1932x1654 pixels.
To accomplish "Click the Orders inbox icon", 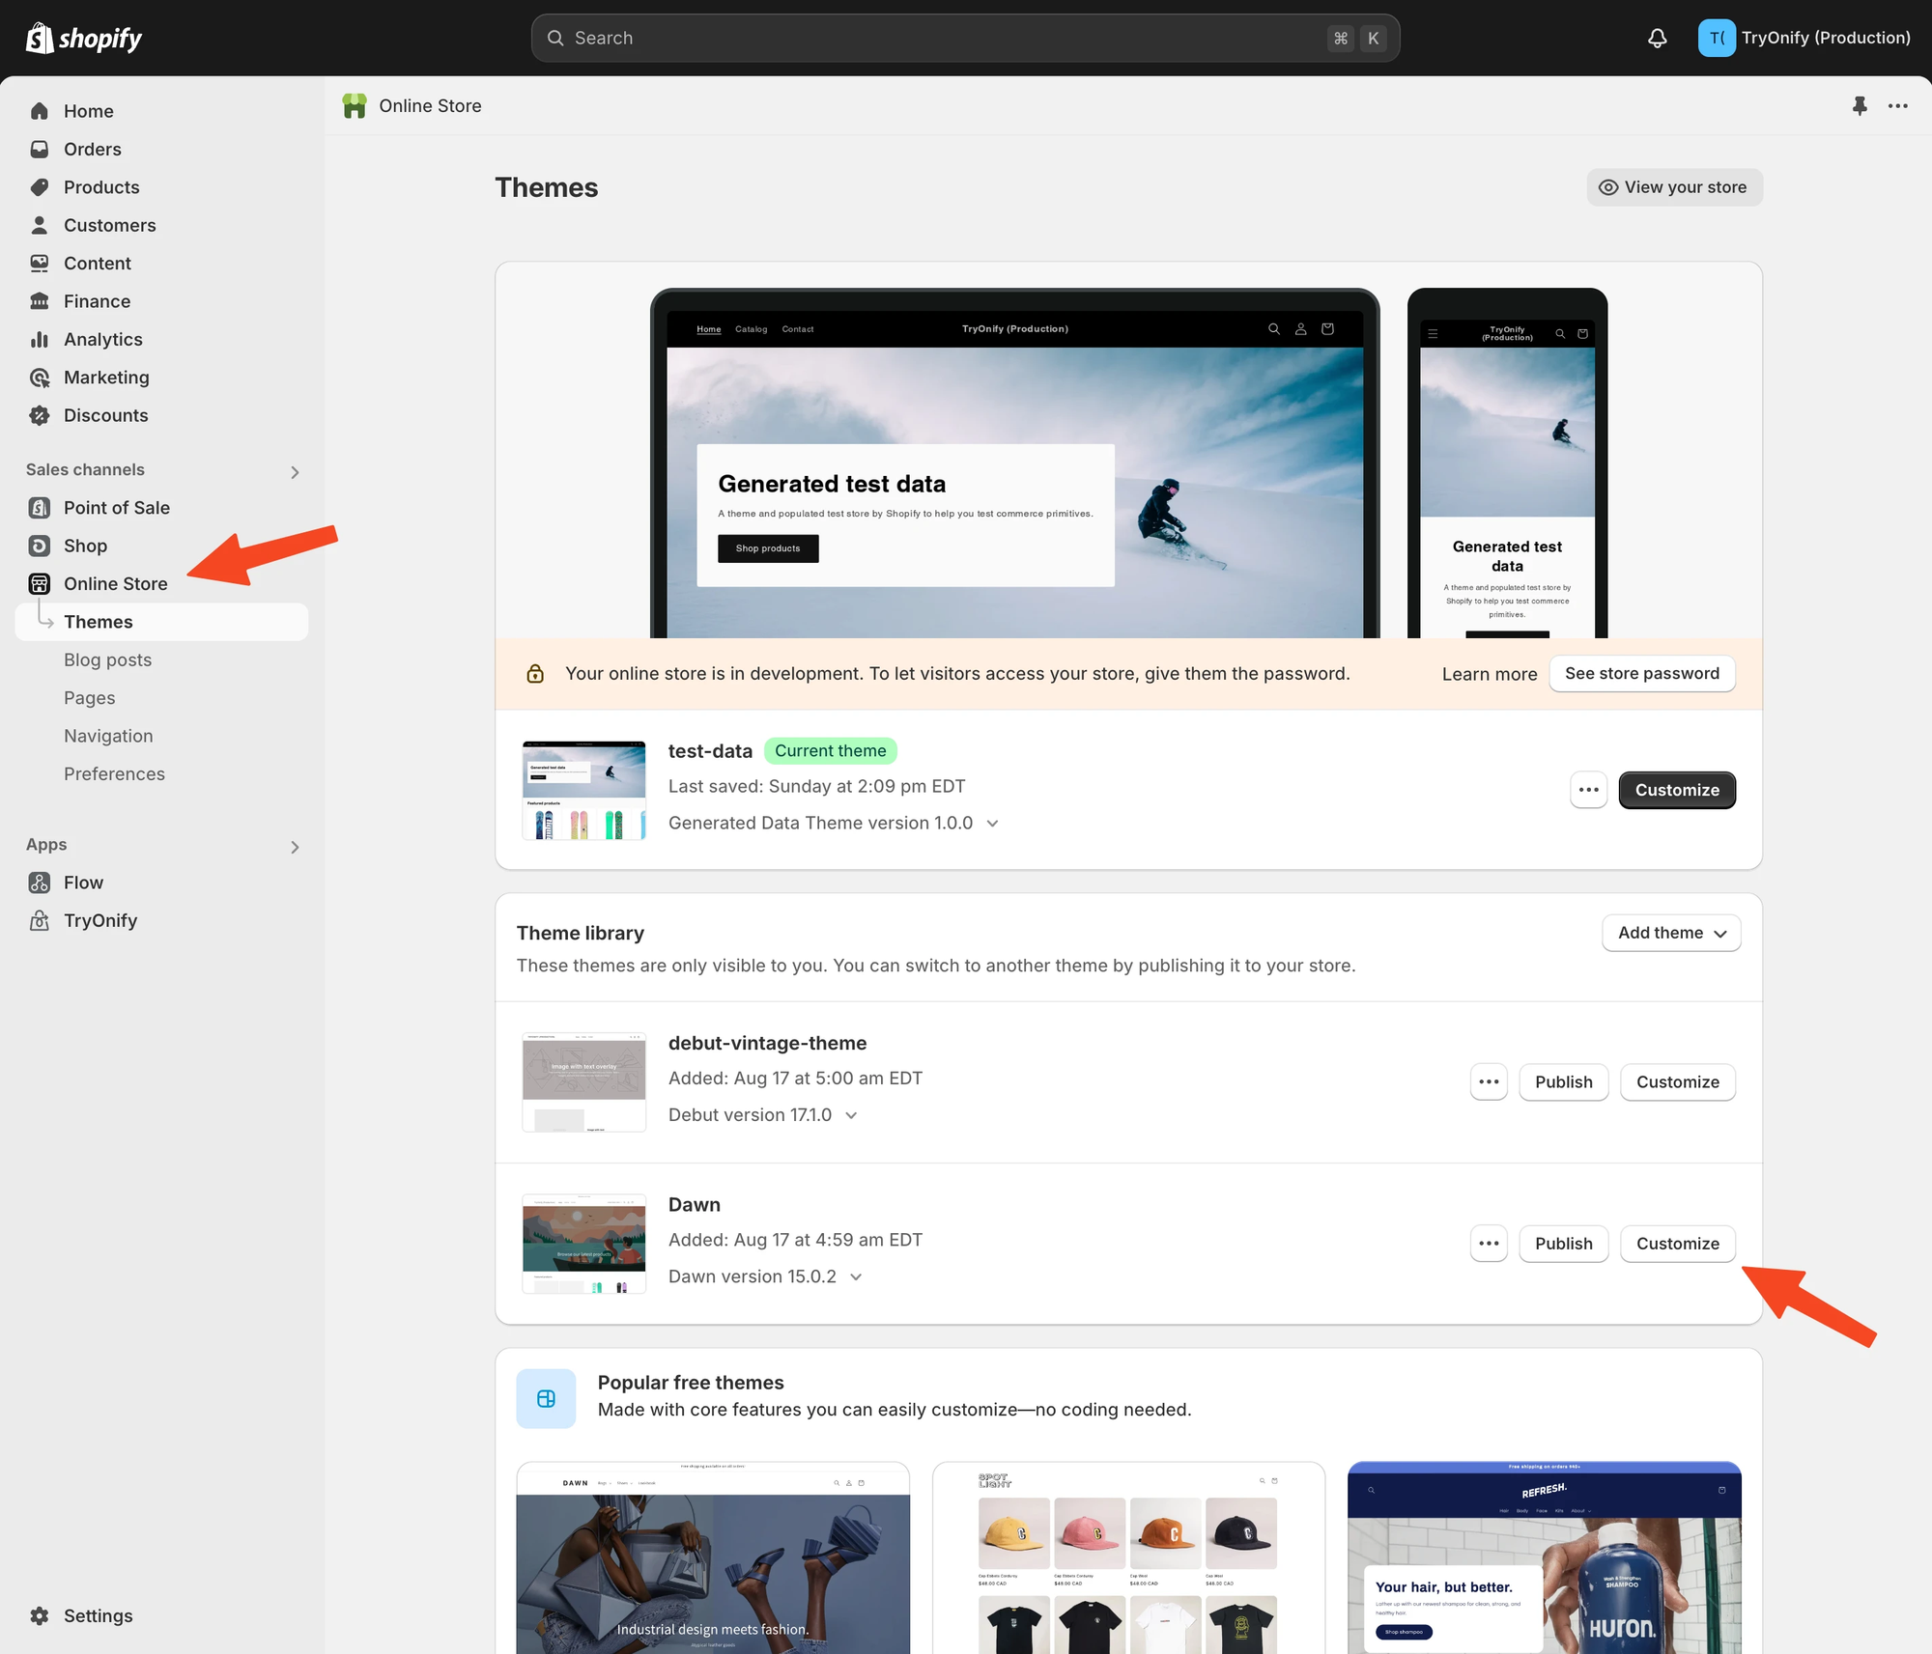I will click(40, 149).
